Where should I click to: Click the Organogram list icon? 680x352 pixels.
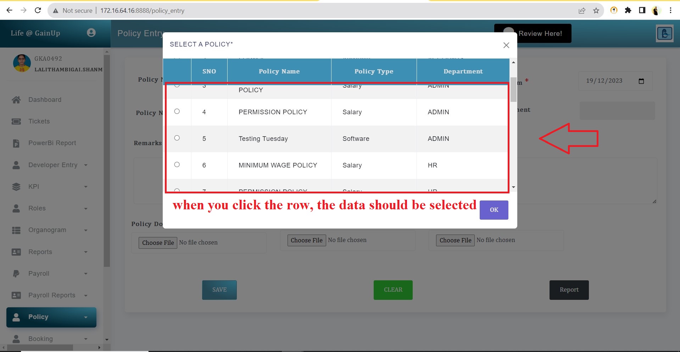click(16, 230)
